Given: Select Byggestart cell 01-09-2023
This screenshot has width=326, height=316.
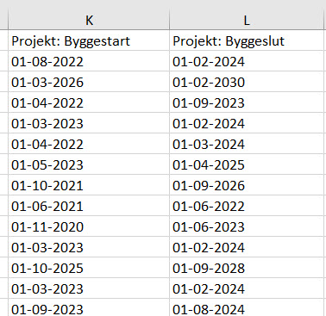Looking at the screenshot, I should pyautogui.click(x=89, y=307).
